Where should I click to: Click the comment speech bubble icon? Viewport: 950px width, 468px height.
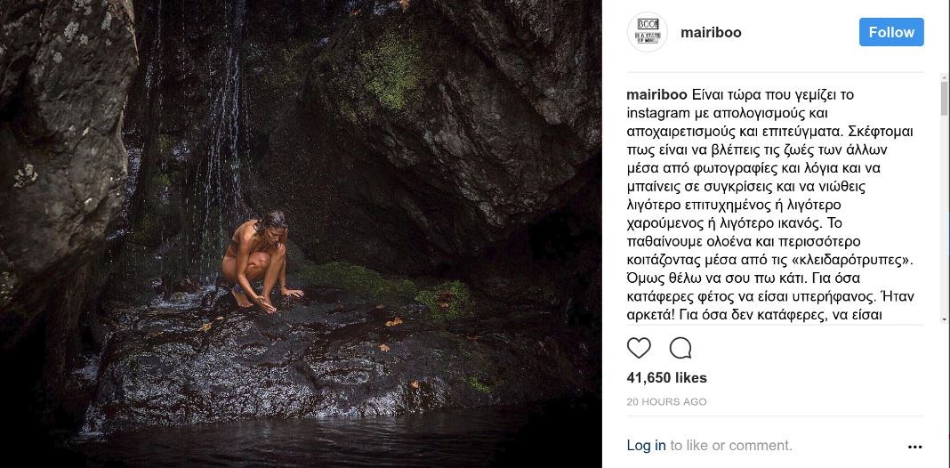680,348
